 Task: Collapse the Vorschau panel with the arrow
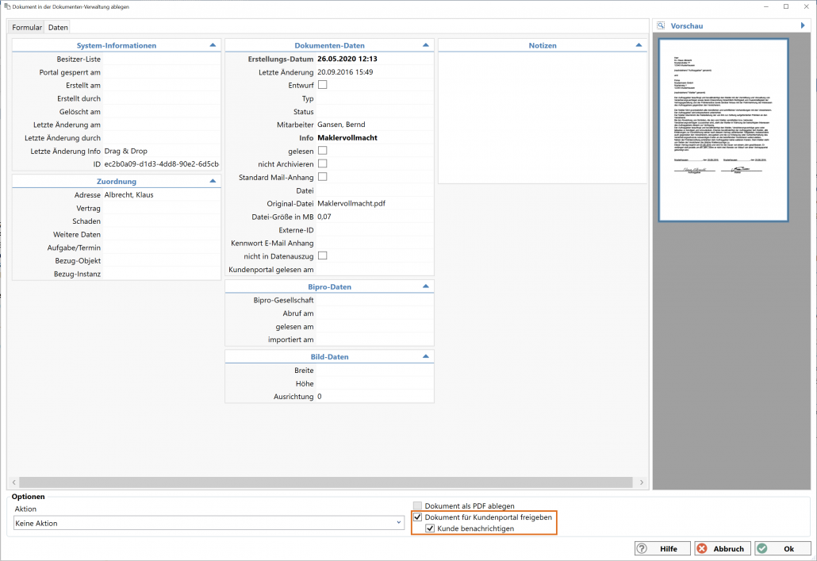click(802, 26)
